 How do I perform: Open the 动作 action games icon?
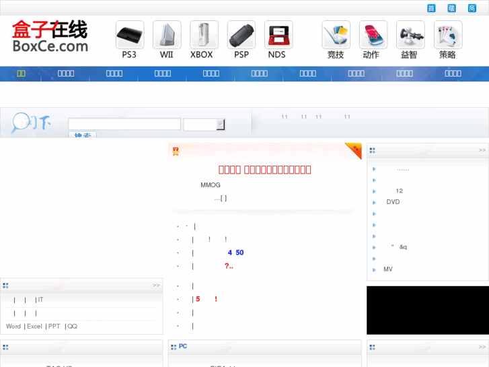pos(373,35)
